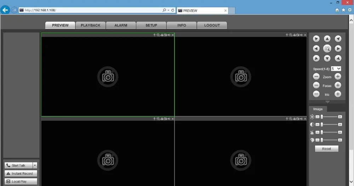Screen dimensions: 354x186
Task: Increase Zoom with the plus button
Action: (x=338, y=76)
